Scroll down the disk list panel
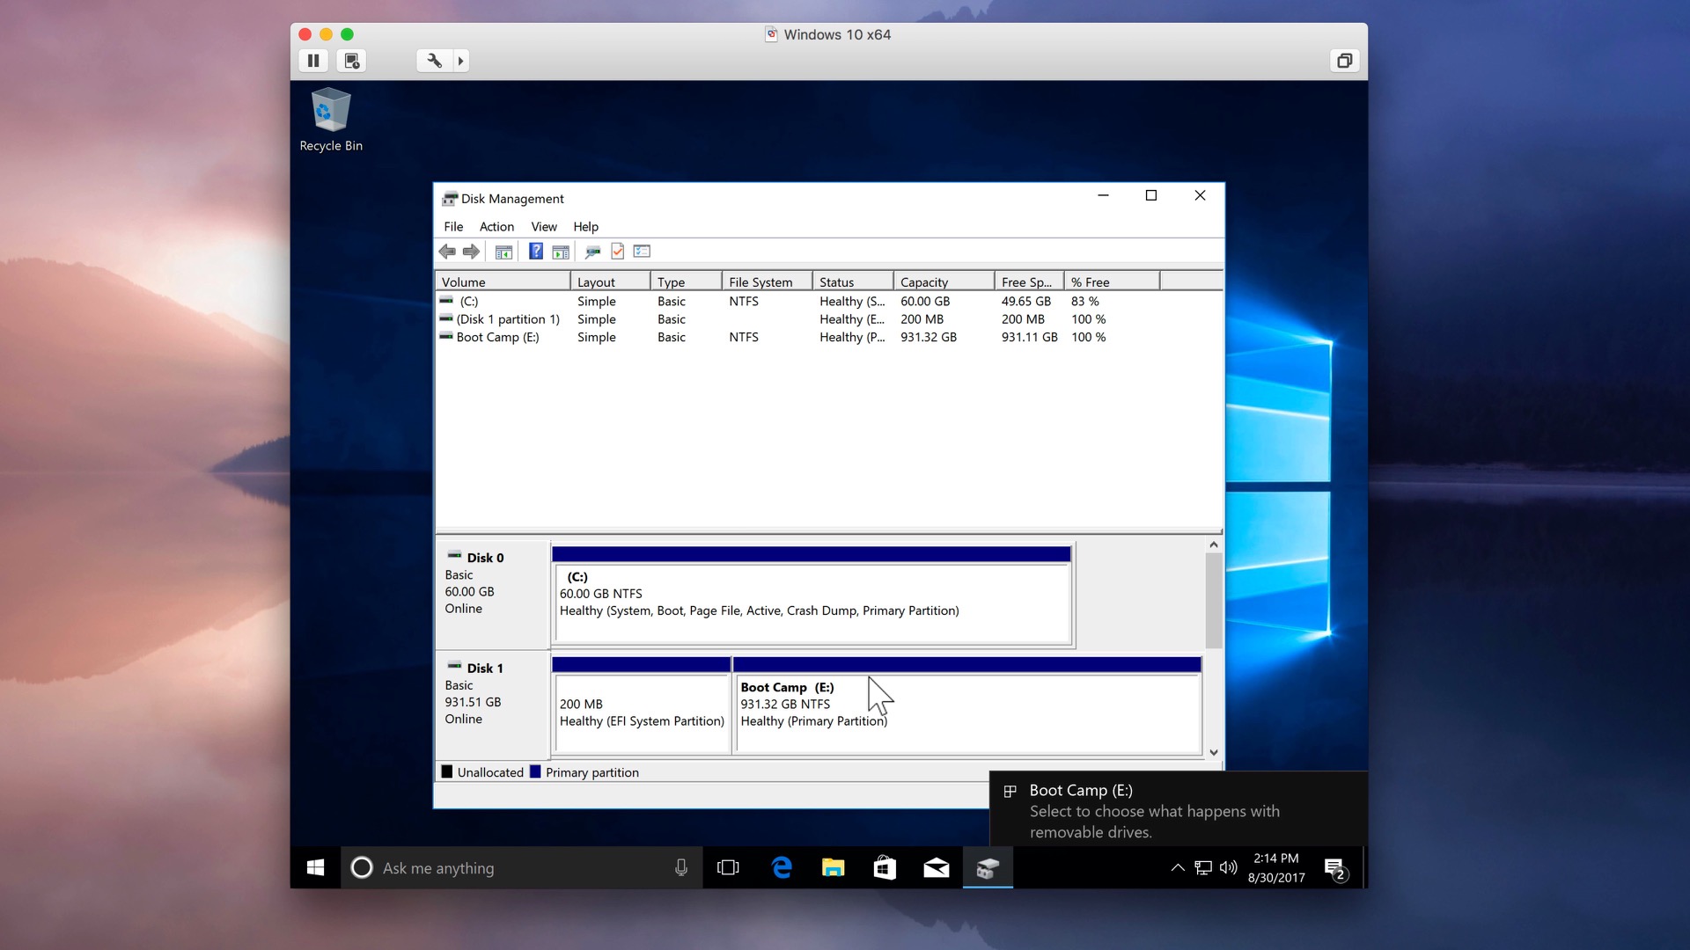Screen dimensions: 1690x950 [x=1213, y=752]
